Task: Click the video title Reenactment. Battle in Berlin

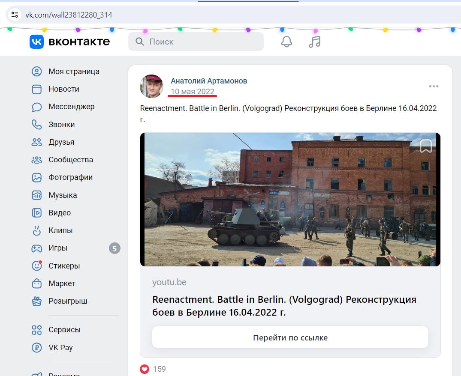Action: [284, 306]
